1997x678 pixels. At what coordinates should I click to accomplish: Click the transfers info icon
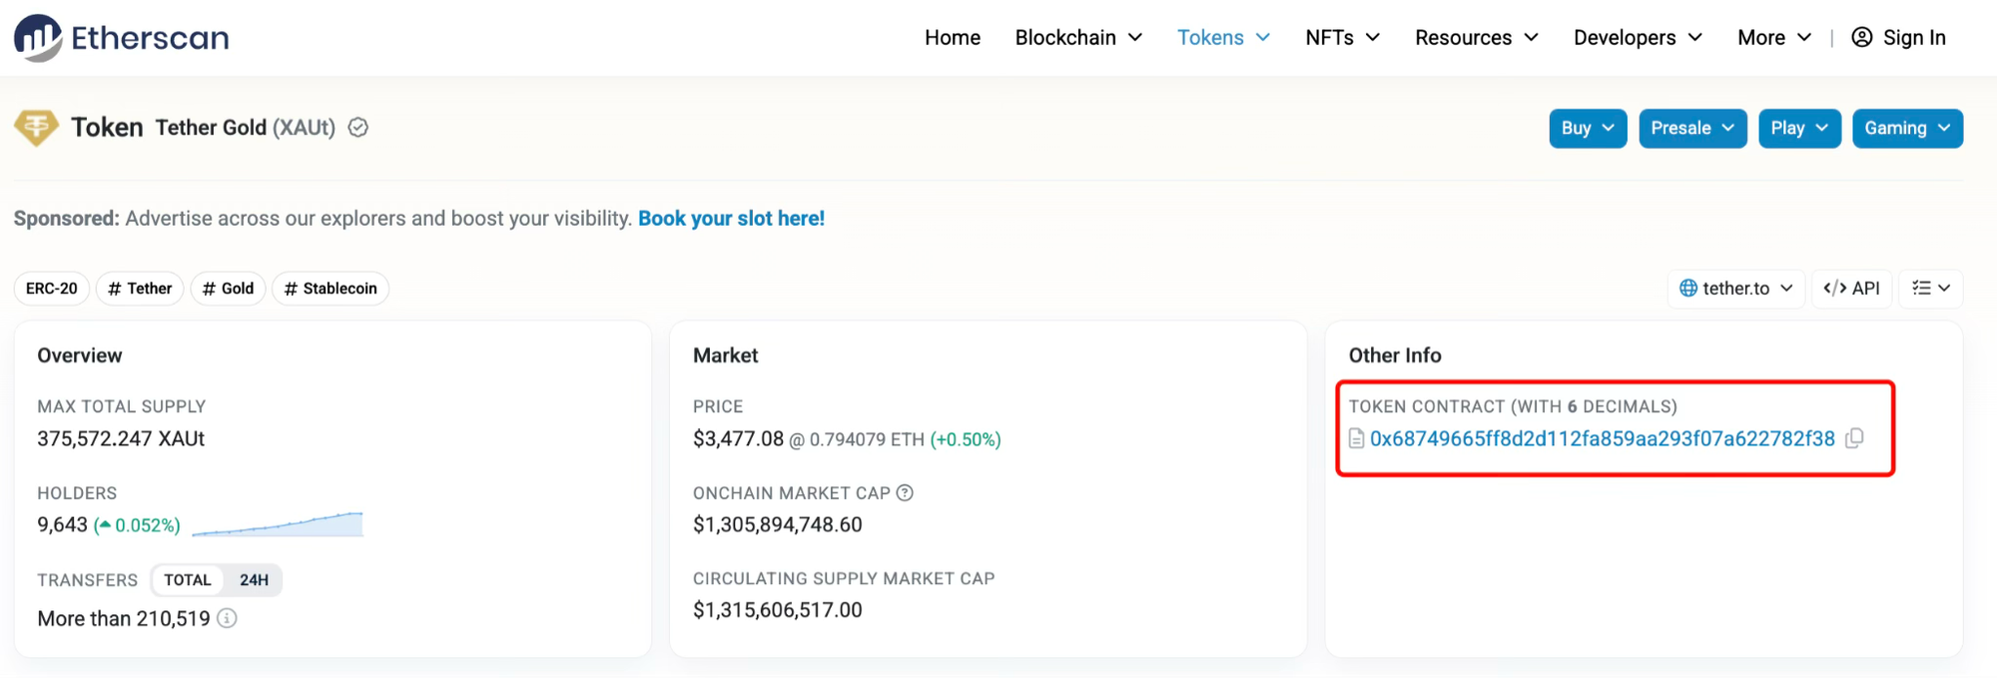click(228, 619)
